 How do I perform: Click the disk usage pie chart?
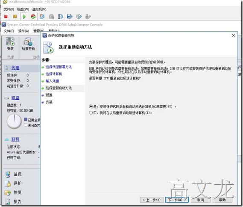pos(14,121)
